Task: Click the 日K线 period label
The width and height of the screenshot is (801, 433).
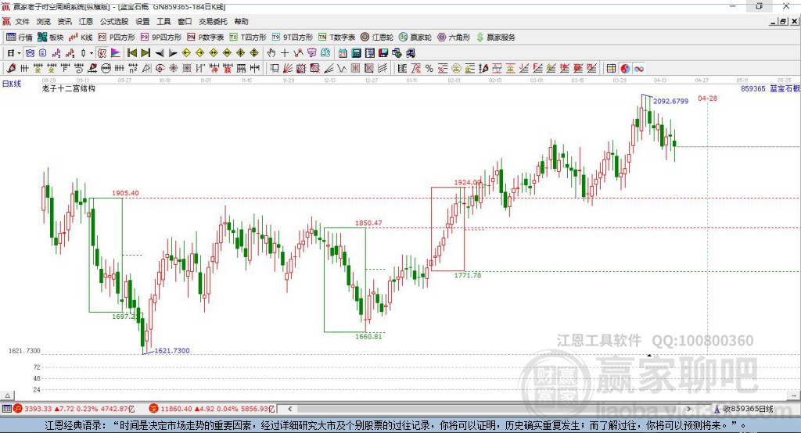Action: pos(12,84)
